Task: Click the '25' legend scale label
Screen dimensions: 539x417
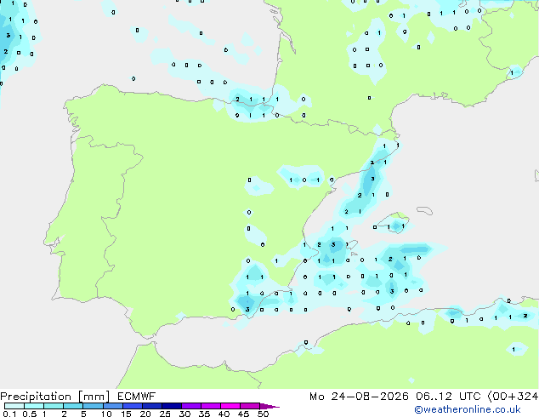Action: (x=165, y=414)
